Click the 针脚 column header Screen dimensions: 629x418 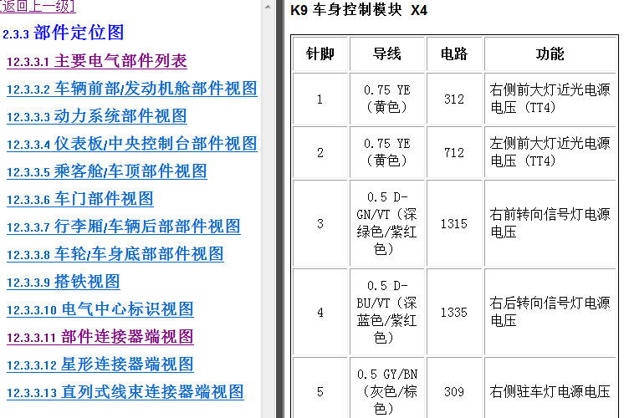point(320,54)
